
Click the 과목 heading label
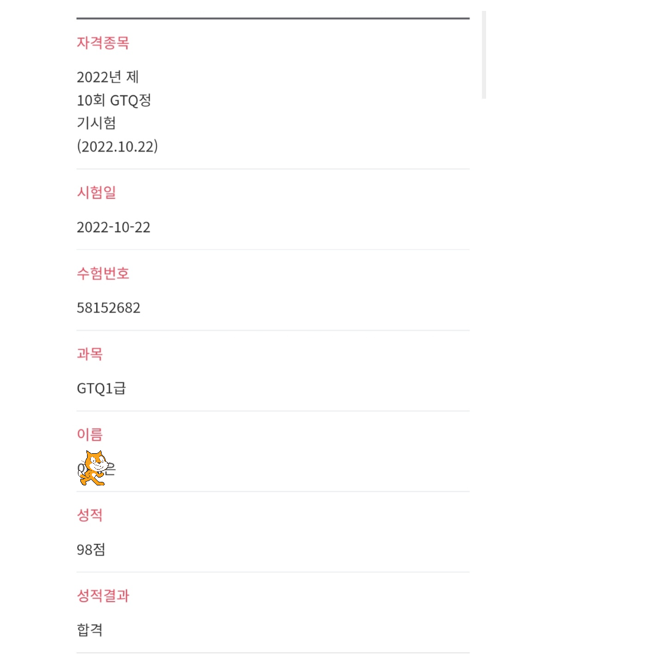click(89, 354)
